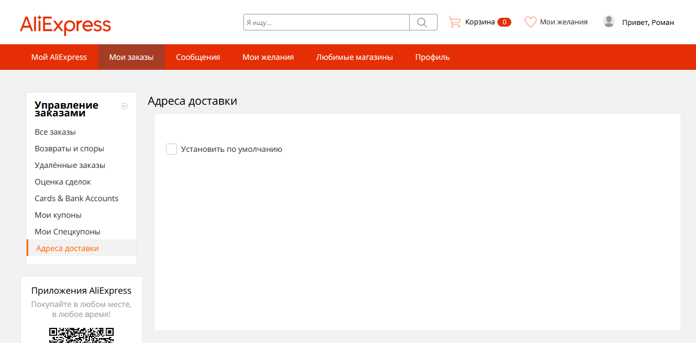Click the user avatar icon
The image size is (696, 343).
[609, 22]
